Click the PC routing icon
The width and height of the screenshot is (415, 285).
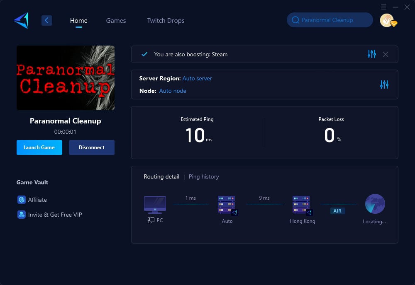pyautogui.click(x=155, y=205)
